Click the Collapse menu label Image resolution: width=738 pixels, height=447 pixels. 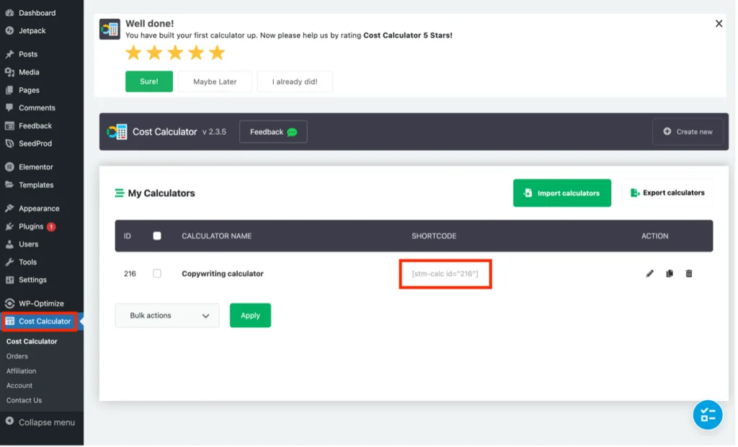tap(47, 422)
